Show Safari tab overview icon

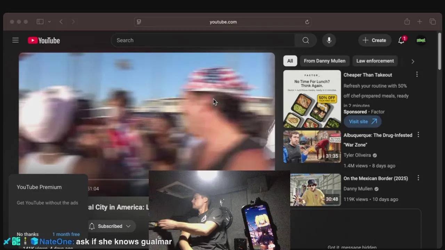tap(433, 22)
